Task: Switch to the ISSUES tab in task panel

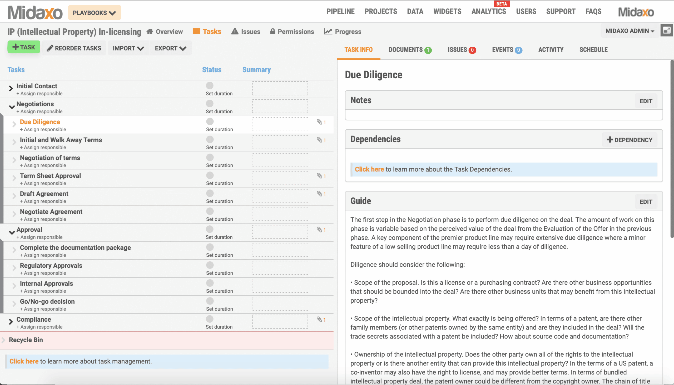Action: pyautogui.click(x=462, y=50)
